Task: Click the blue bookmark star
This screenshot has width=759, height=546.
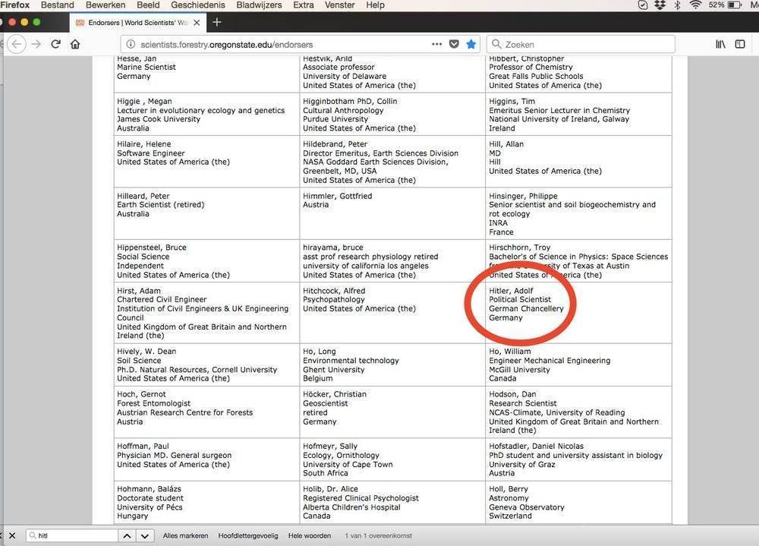Action: pos(471,44)
